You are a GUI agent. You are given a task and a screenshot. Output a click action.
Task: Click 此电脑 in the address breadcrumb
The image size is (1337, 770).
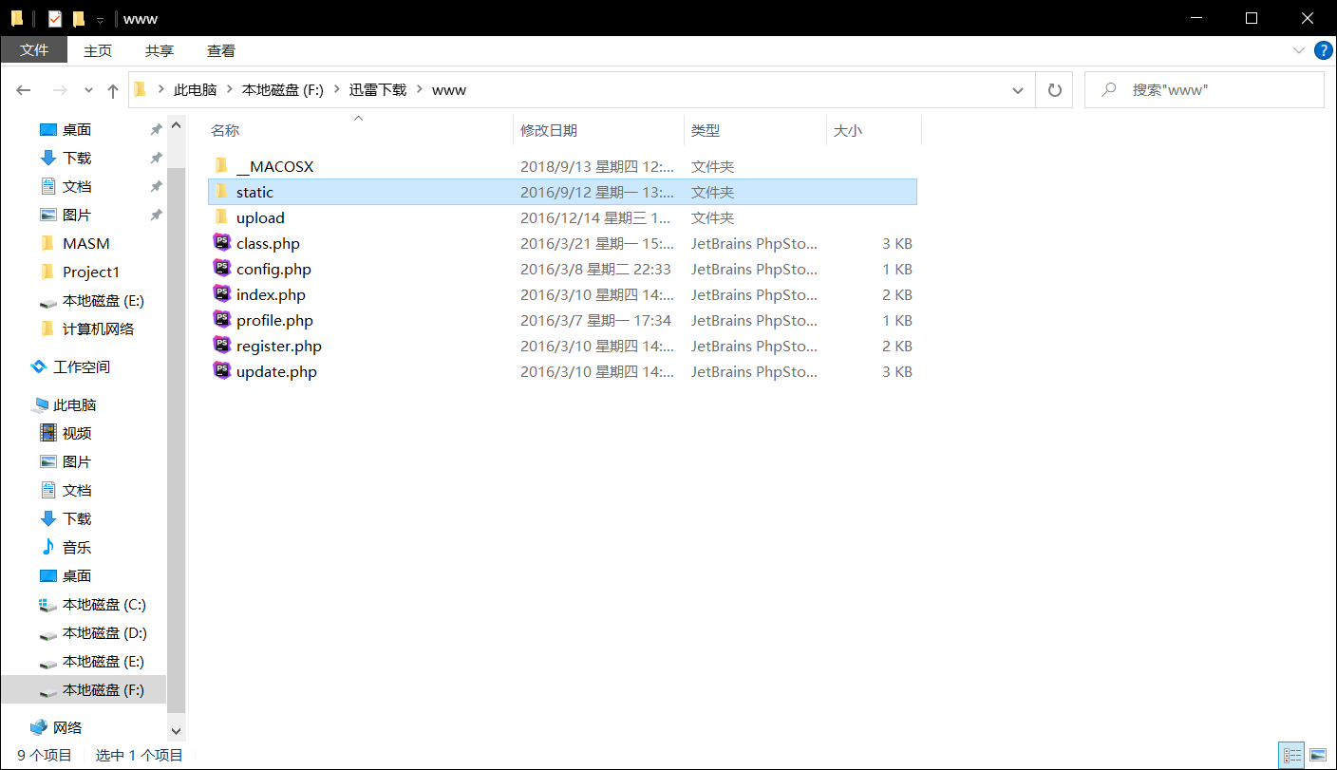[196, 89]
